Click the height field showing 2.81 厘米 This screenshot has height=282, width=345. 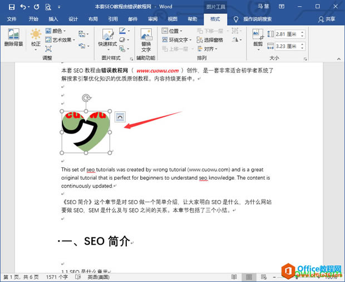pos(287,34)
